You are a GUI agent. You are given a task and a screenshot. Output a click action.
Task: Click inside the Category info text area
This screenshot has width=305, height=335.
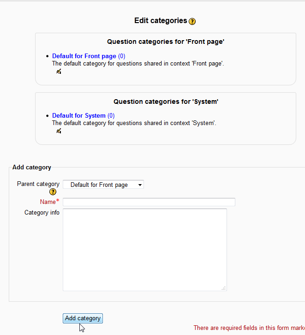[144, 249]
